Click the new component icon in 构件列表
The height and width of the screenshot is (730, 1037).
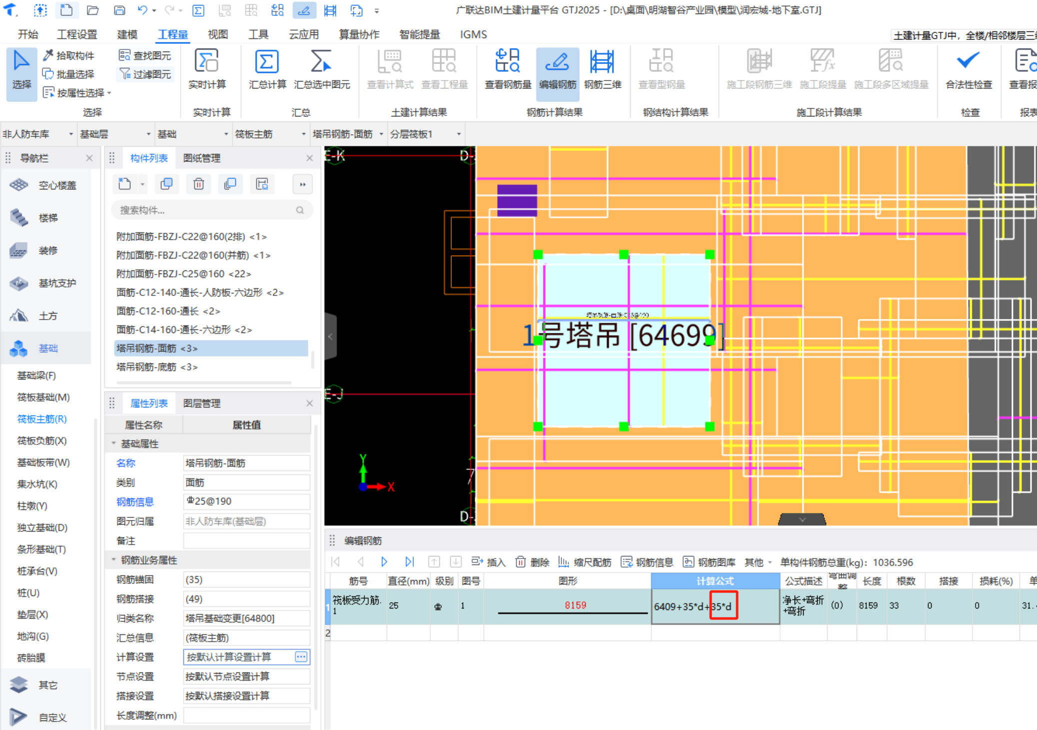(x=125, y=184)
